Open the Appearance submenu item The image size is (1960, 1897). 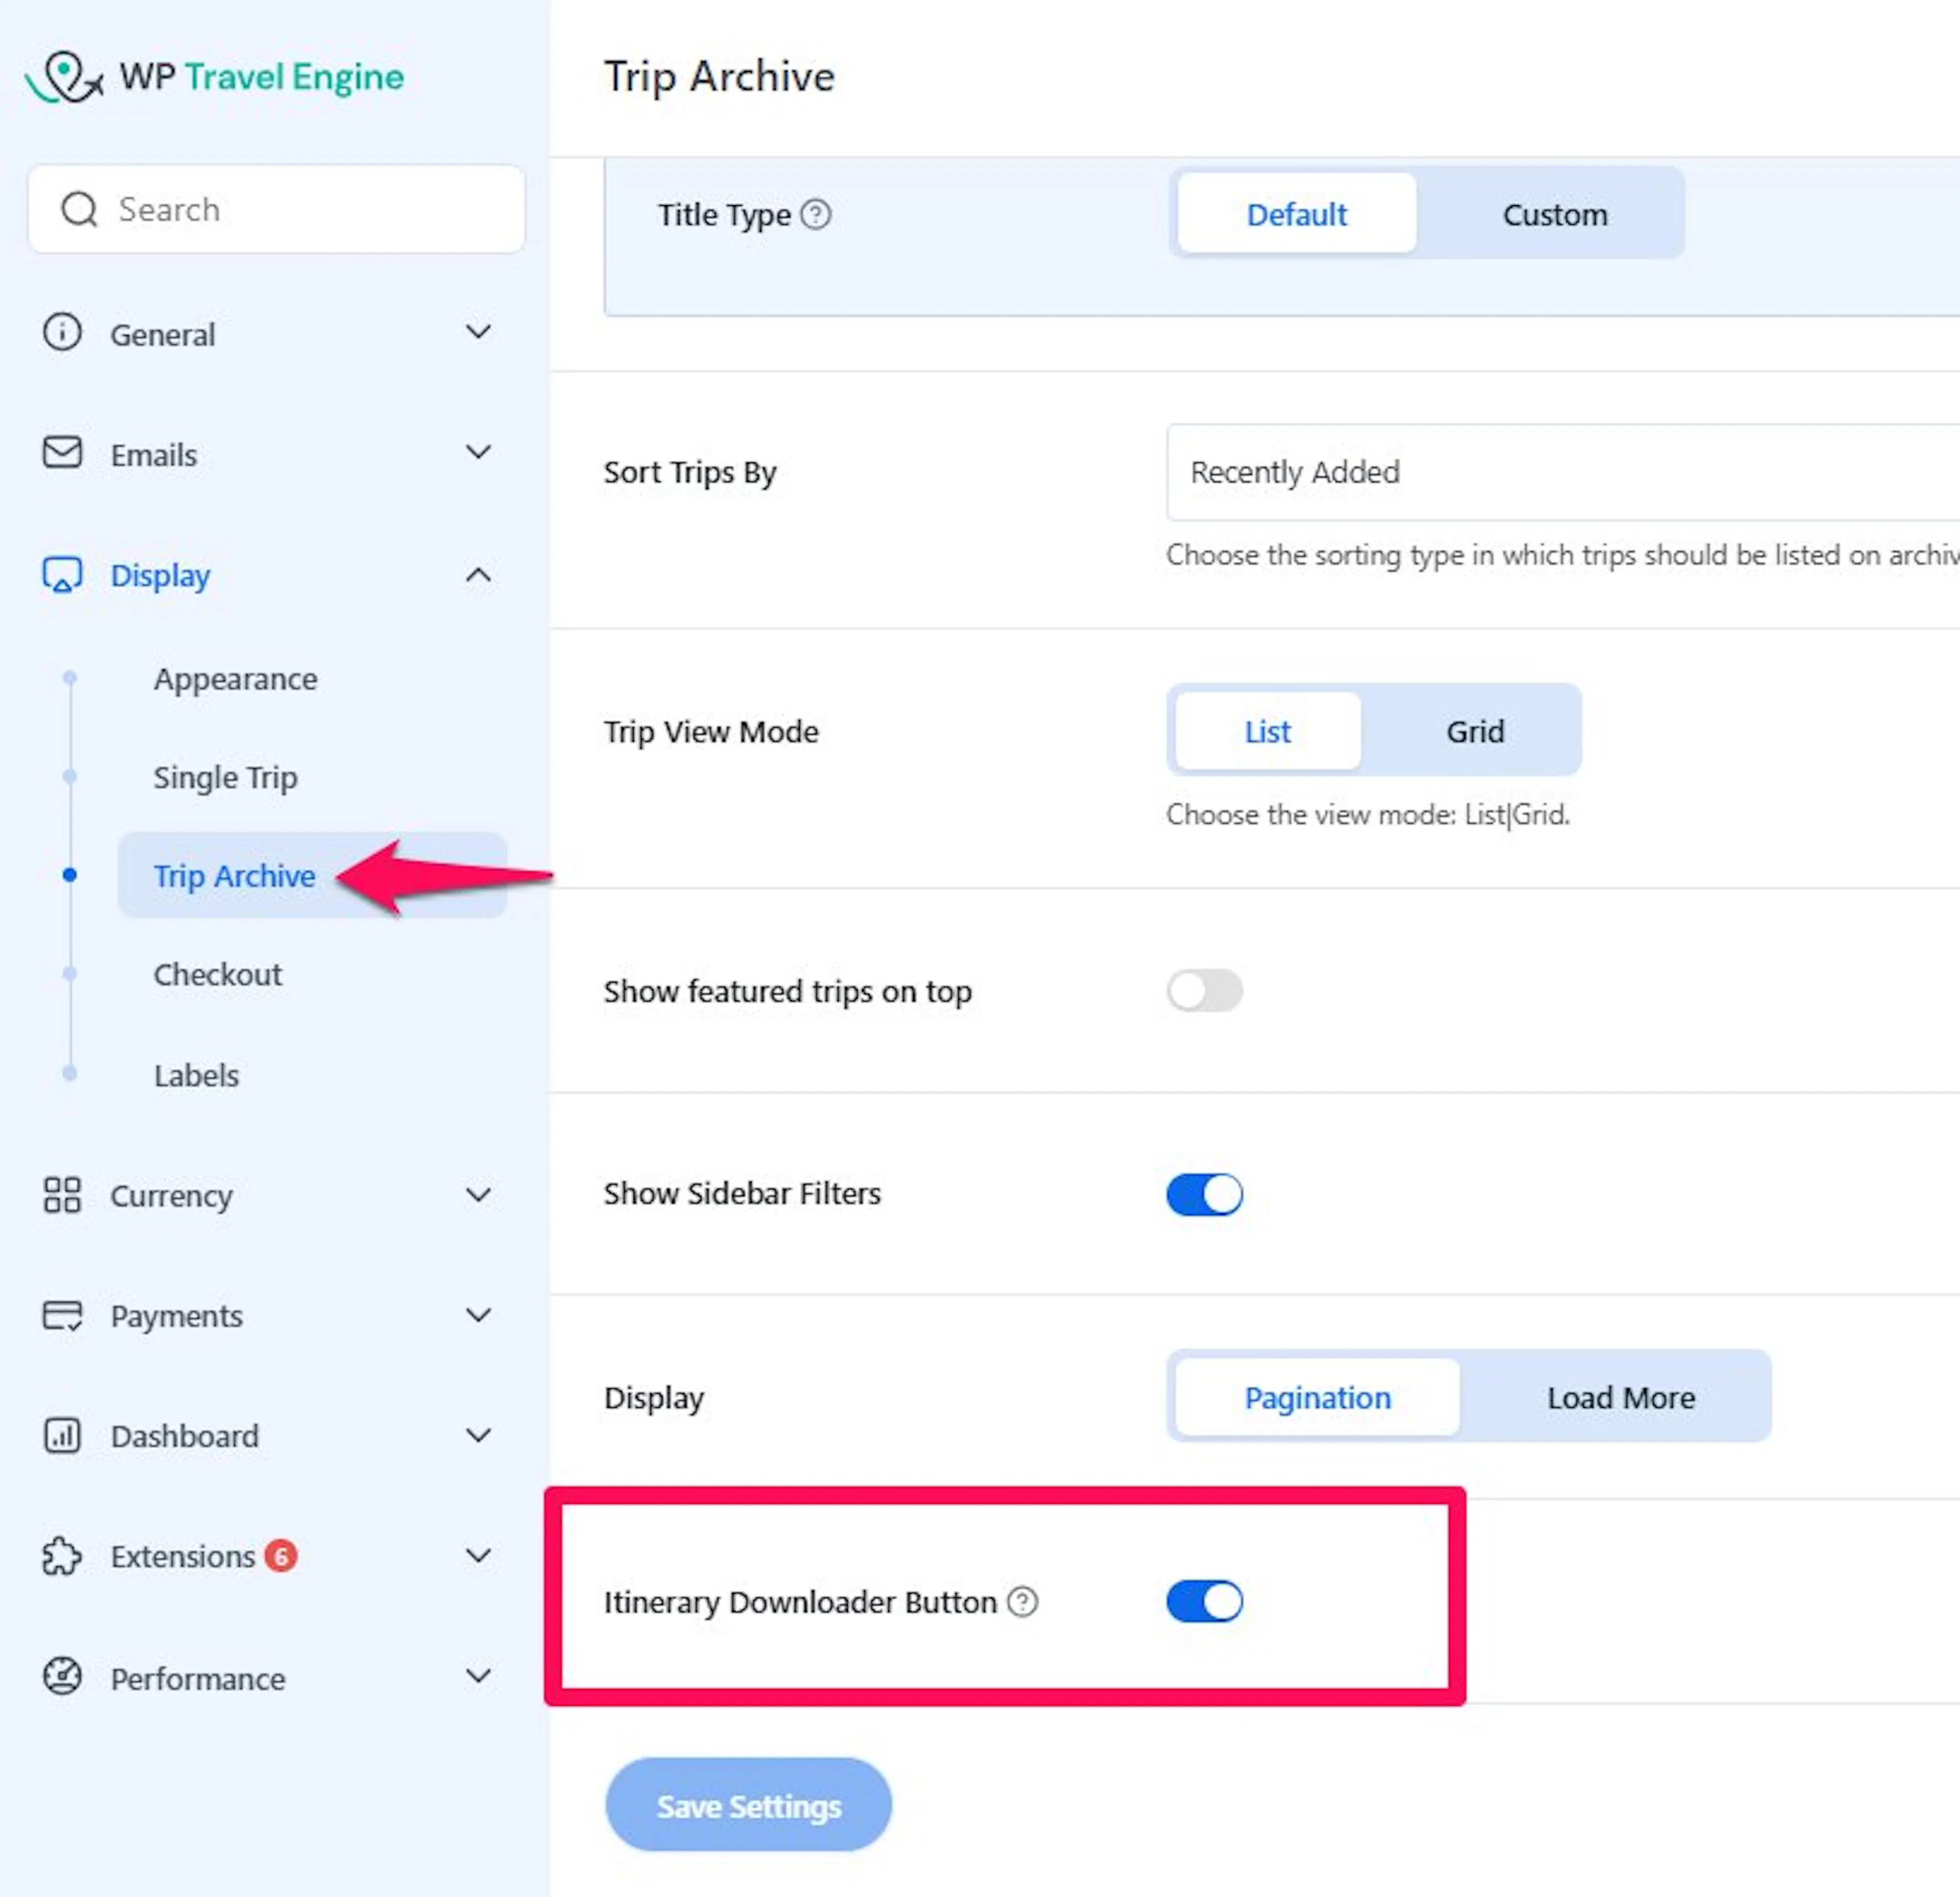[x=235, y=679]
